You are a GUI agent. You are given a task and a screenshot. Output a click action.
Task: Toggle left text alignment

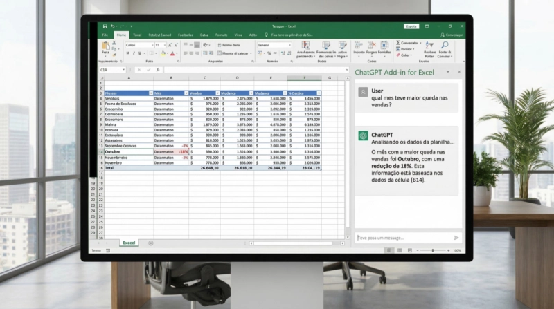coord(186,53)
